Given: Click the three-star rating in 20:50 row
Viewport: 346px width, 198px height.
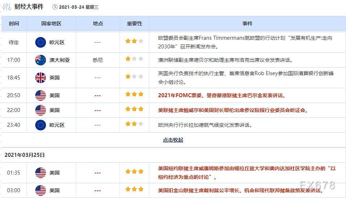Looking at the screenshot, I should click(x=134, y=94).
